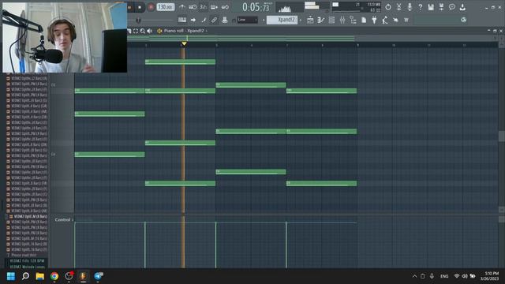Click the last icon before the hint bar
The height and width of the screenshot is (284, 505).
(x=406, y=20)
